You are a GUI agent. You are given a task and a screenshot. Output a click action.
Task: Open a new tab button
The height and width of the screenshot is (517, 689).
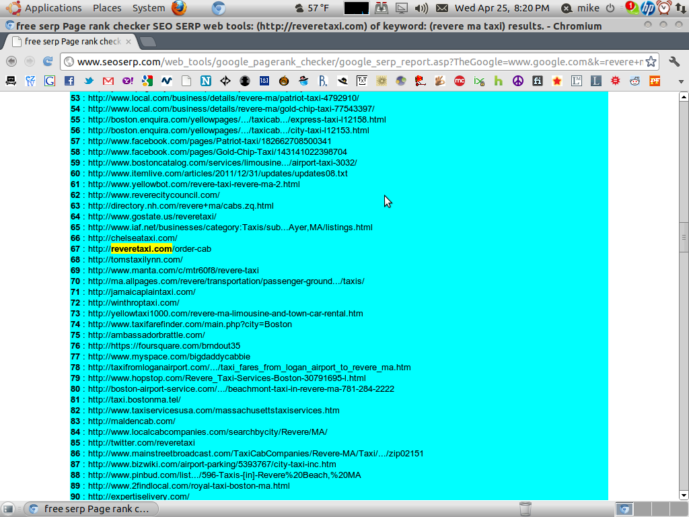(148, 42)
